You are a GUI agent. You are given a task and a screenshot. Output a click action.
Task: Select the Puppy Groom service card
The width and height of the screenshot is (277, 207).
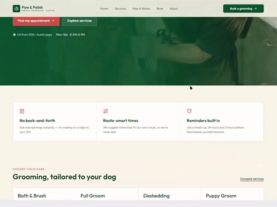pyautogui.click(x=232, y=194)
